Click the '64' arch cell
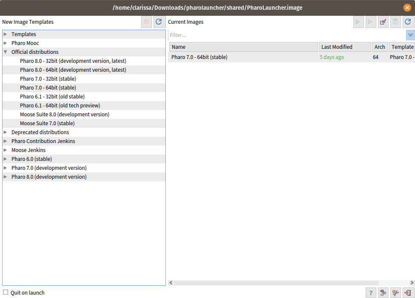The image size is (415, 298). coord(375,57)
